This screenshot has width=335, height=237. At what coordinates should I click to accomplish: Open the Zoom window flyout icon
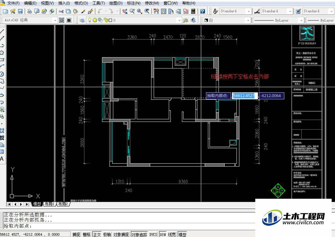[x=139, y=11]
